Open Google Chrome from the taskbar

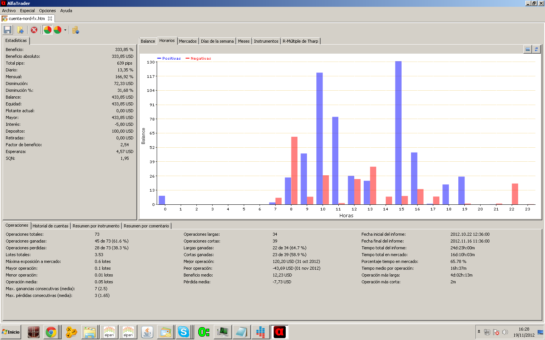pos(51,332)
